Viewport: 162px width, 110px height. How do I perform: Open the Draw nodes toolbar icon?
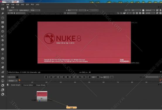pyautogui.click(x=3, y=13)
